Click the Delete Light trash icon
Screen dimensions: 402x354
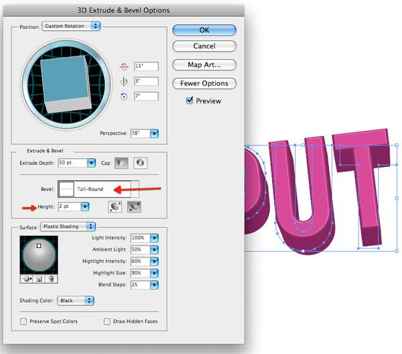coord(51,279)
